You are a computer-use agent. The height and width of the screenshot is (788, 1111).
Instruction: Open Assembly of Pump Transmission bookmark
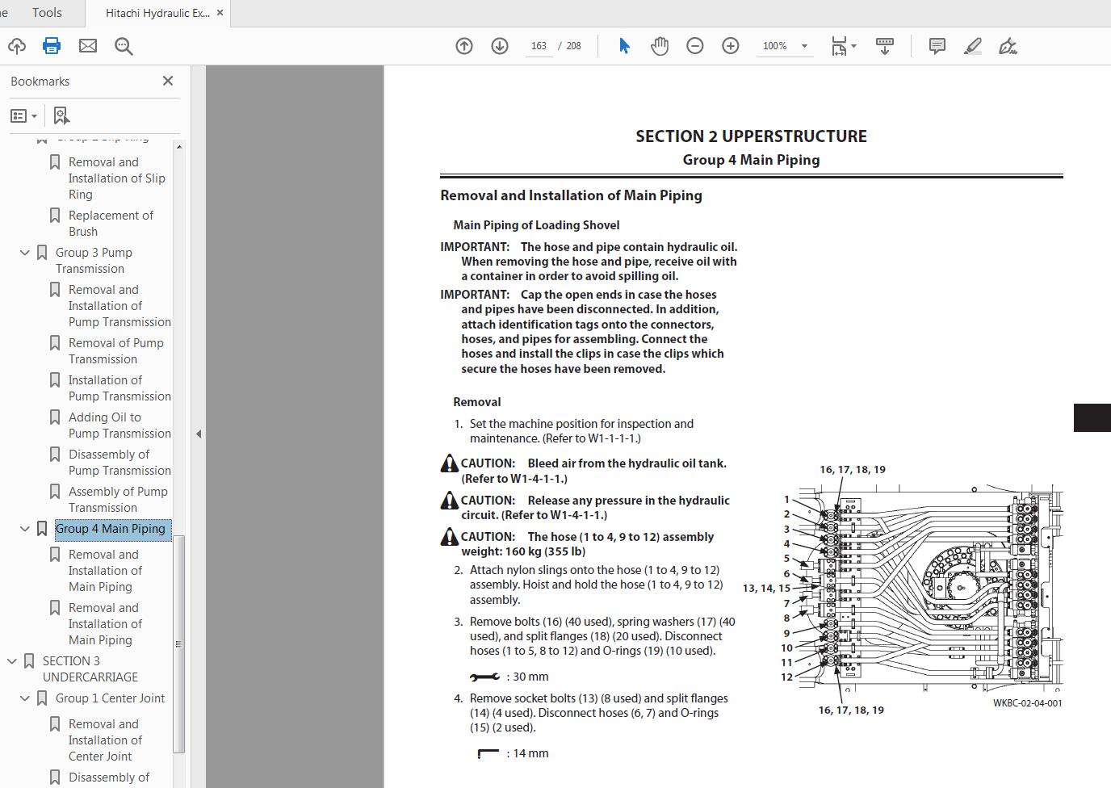pos(119,500)
